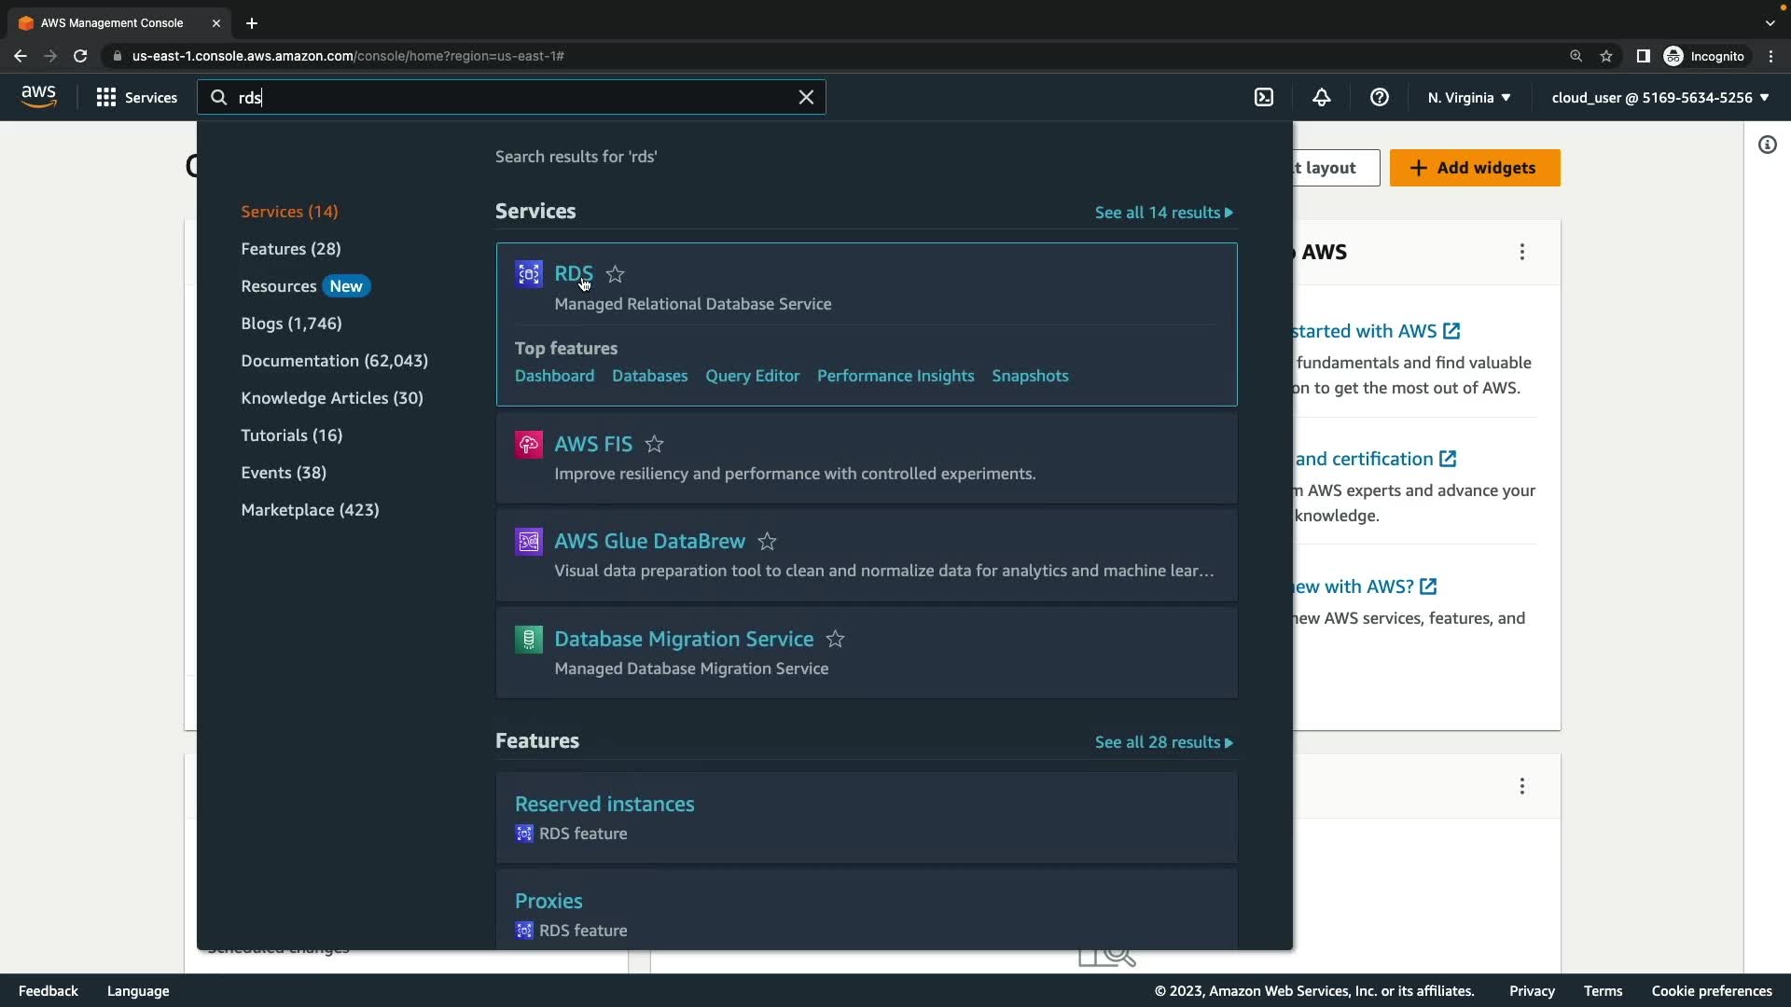Expand the N. Virginia region dropdown
The height and width of the screenshot is (1007, 1791).
pos(1468,97)
